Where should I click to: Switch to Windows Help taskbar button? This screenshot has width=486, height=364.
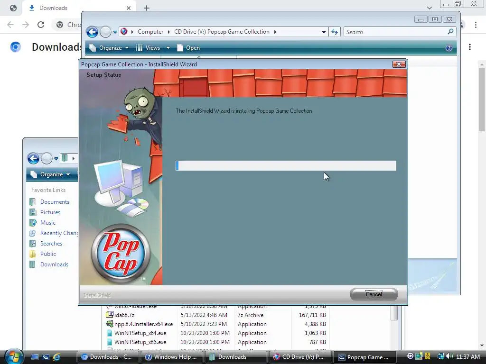(172, 357)
